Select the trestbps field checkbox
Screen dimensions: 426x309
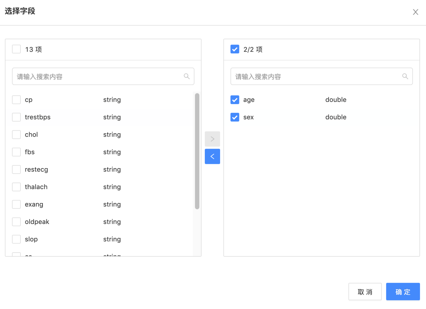[16, 117]
